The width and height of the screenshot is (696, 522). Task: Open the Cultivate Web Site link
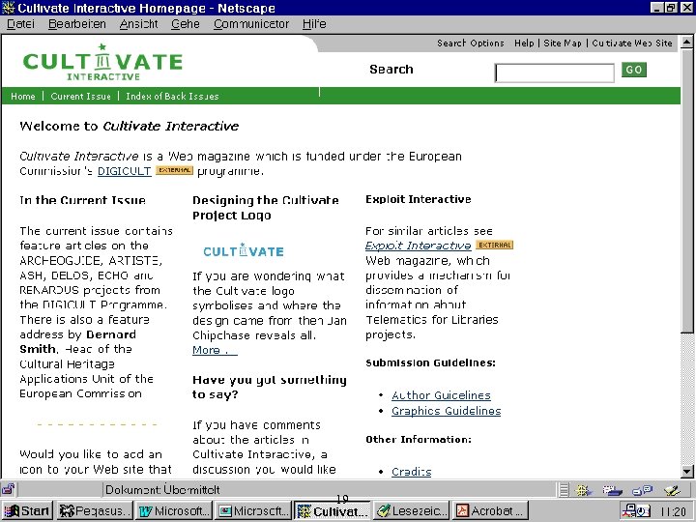[x=632, y=43]
